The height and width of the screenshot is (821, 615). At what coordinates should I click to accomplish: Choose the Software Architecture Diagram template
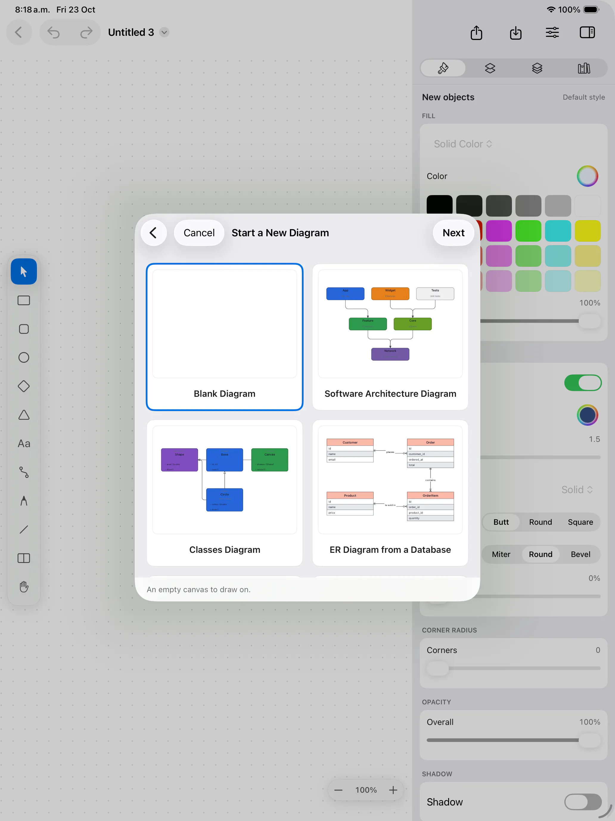(x=390, y=337)
